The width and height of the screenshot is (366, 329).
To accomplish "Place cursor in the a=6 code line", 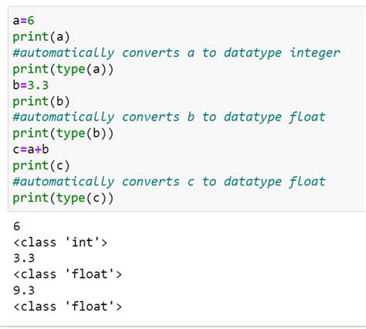I will click(x=23, y=21).
